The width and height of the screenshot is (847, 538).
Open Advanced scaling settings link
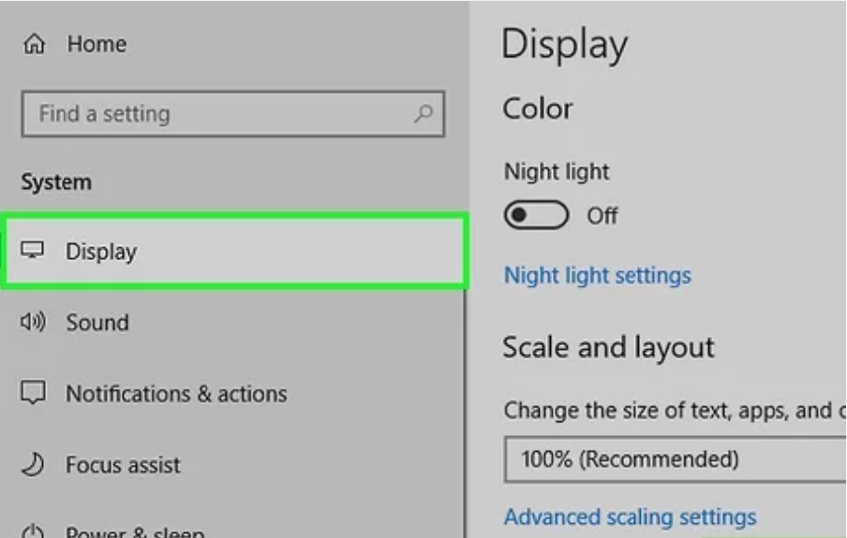[x=630, y=516]
